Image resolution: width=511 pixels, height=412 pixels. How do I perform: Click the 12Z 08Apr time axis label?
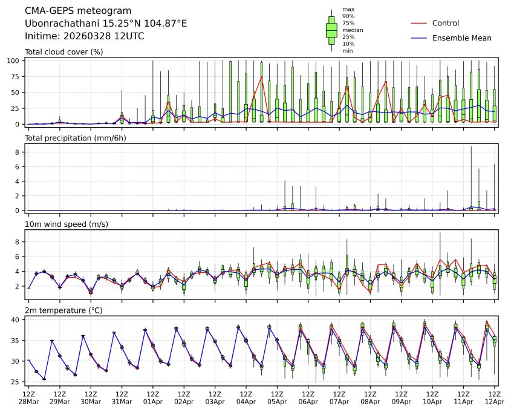point(369,397)
